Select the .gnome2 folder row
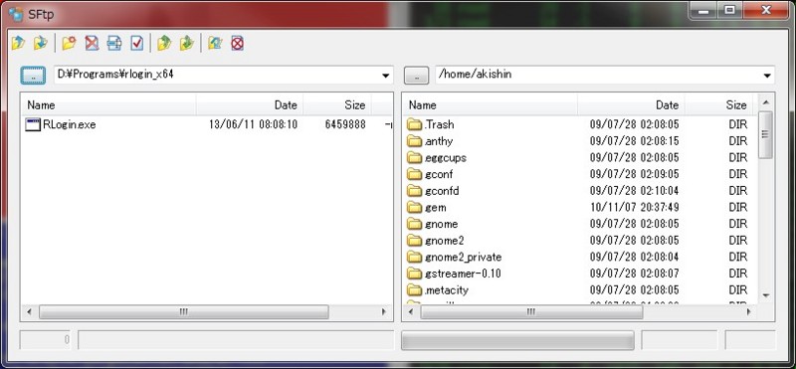796x369 pixels. pyautogui.click(x=580, y=240)
